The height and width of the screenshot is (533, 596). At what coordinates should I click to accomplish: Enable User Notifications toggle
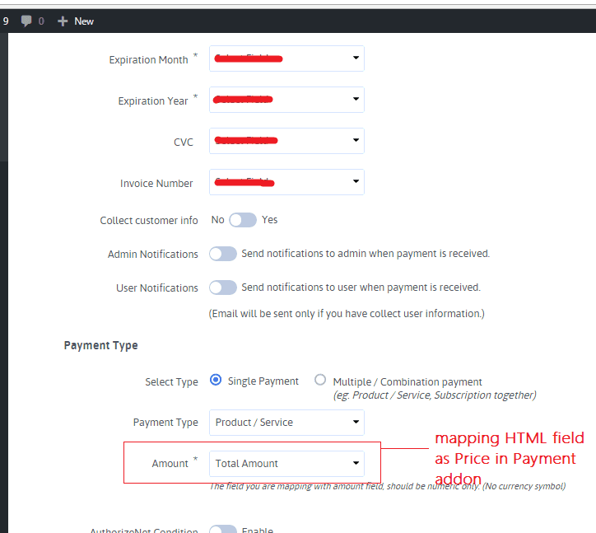click(x=223, y=288)
